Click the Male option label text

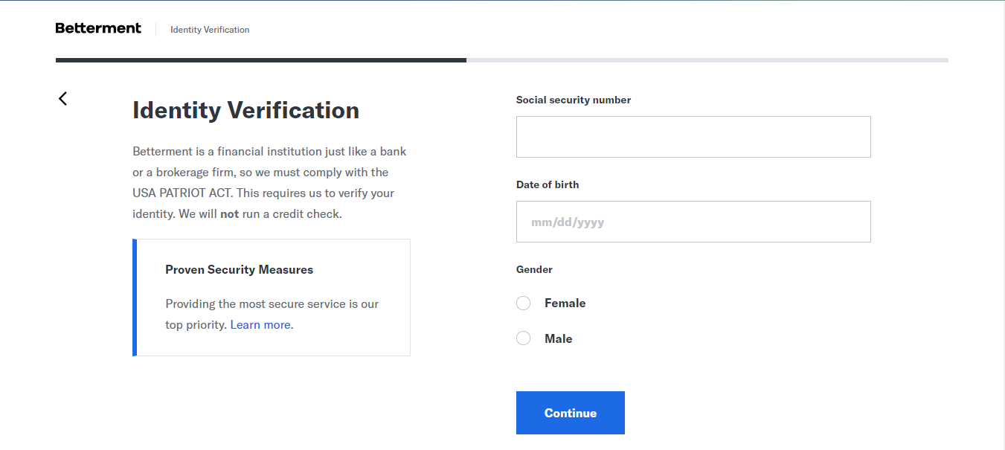point(558,338)
